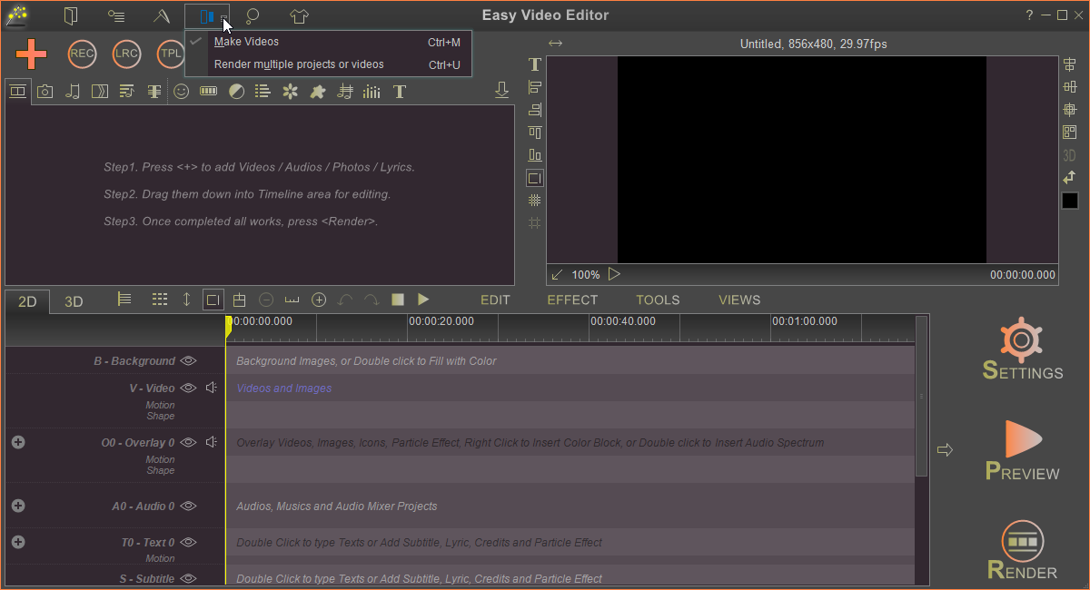The width and height of the screenshot is (1090, 590).
Task: Click the redo arrow in timeline toolbar
Action: [372, 299]
